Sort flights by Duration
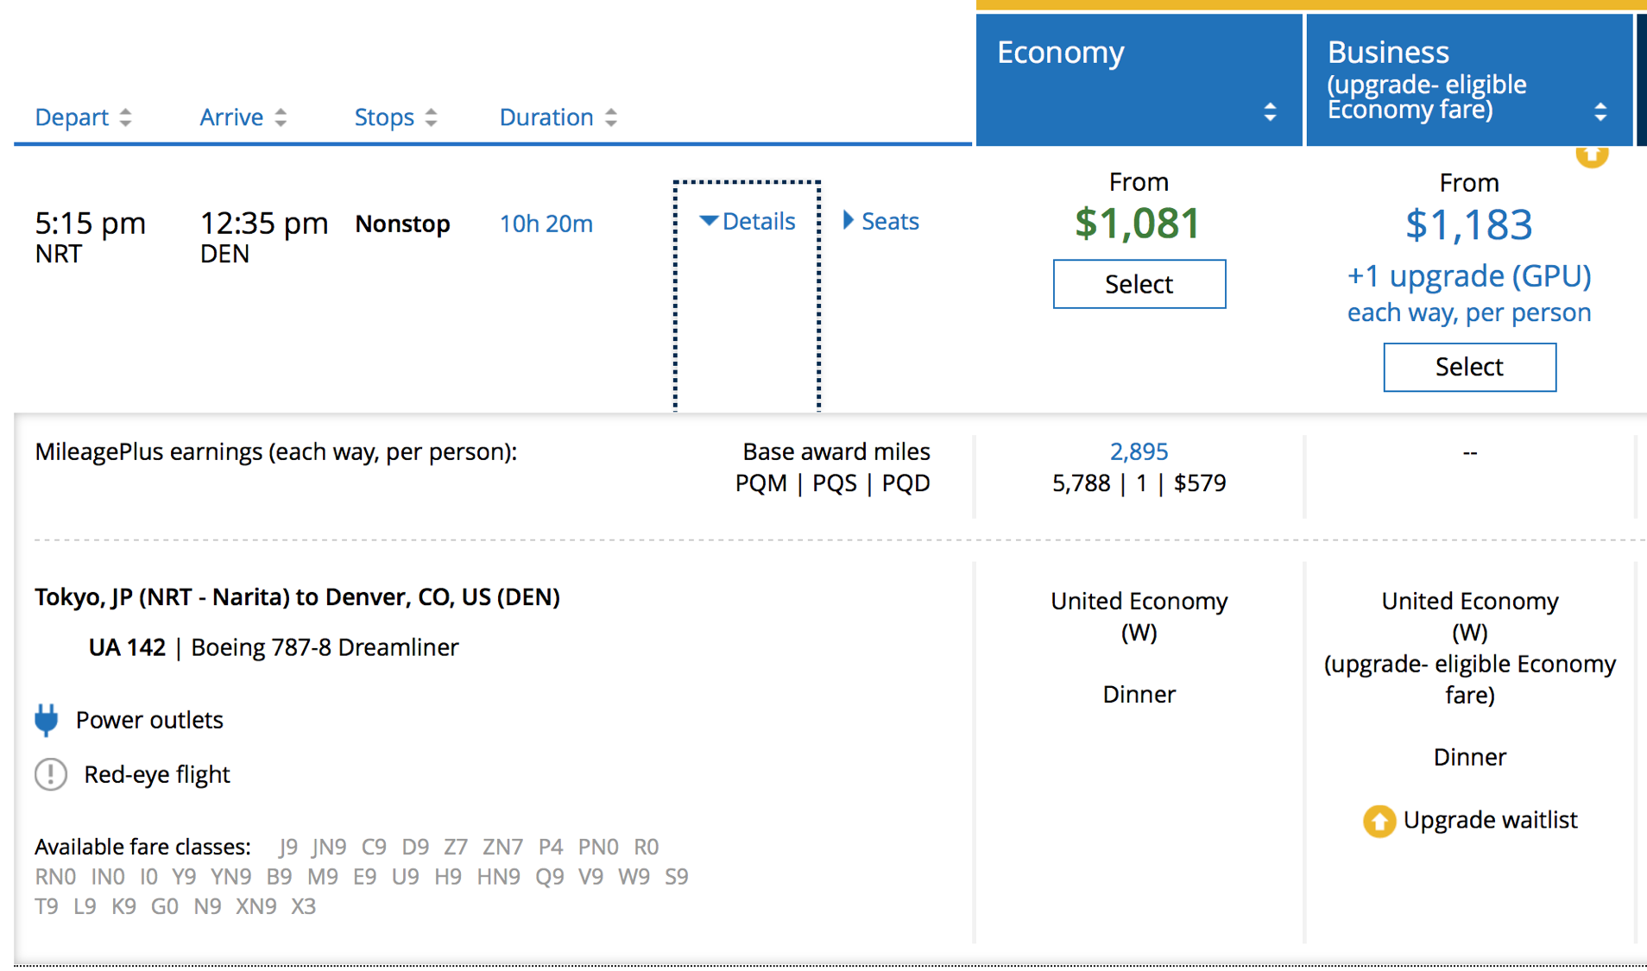1647x971 pixels. coord(558,117)
